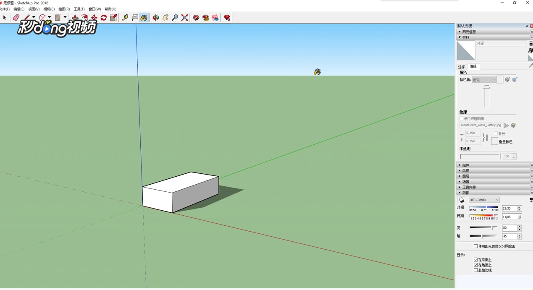
Task: Activate the Paint Bucket tool
Action: [x=144, y=18]
